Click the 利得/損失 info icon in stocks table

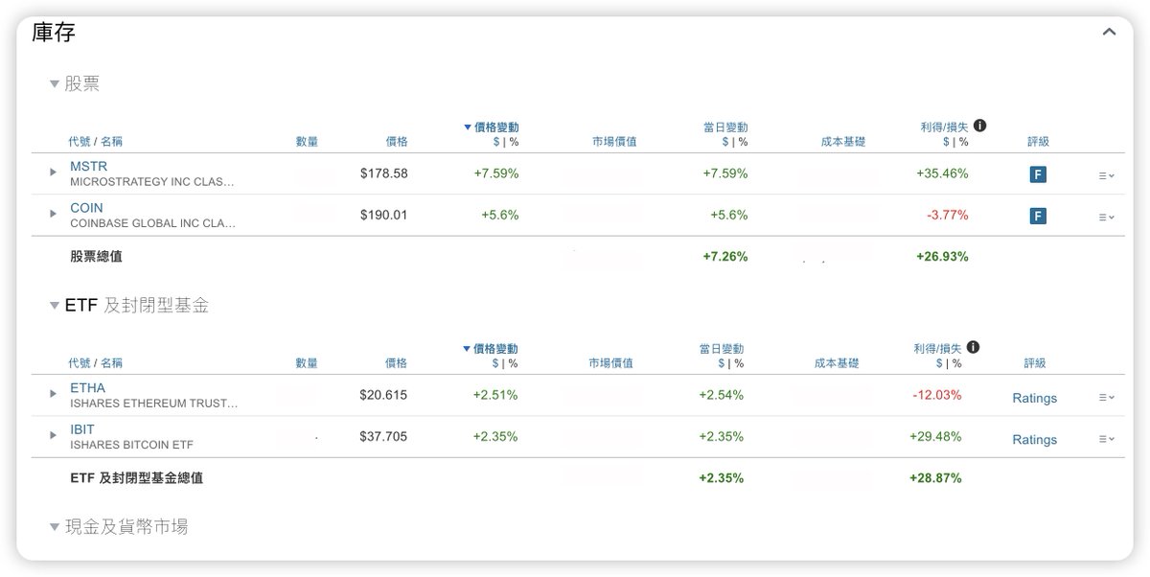[980, 126]
